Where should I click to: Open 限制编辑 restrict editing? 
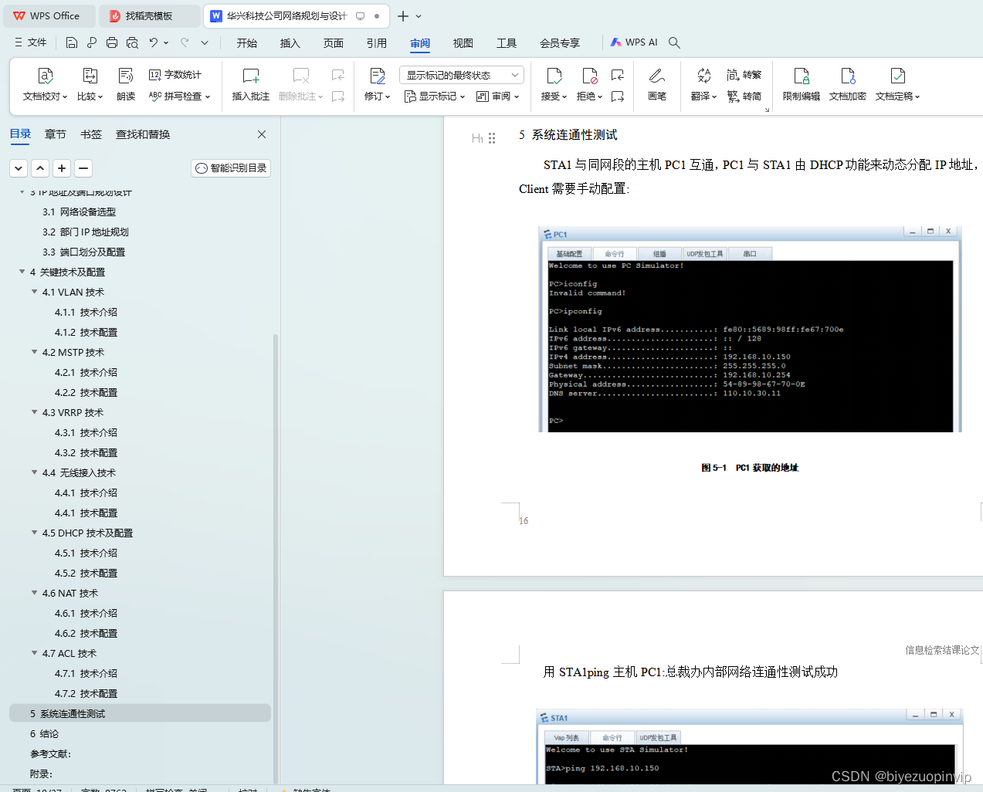(x=802, y=85)
